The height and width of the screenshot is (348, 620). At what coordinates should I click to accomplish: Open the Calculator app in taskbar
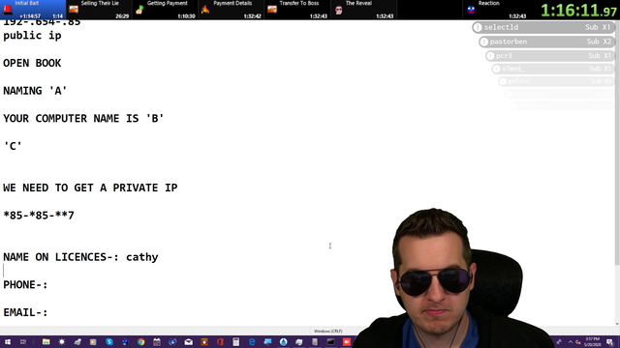pyautogui.click(x=236, y=341)
